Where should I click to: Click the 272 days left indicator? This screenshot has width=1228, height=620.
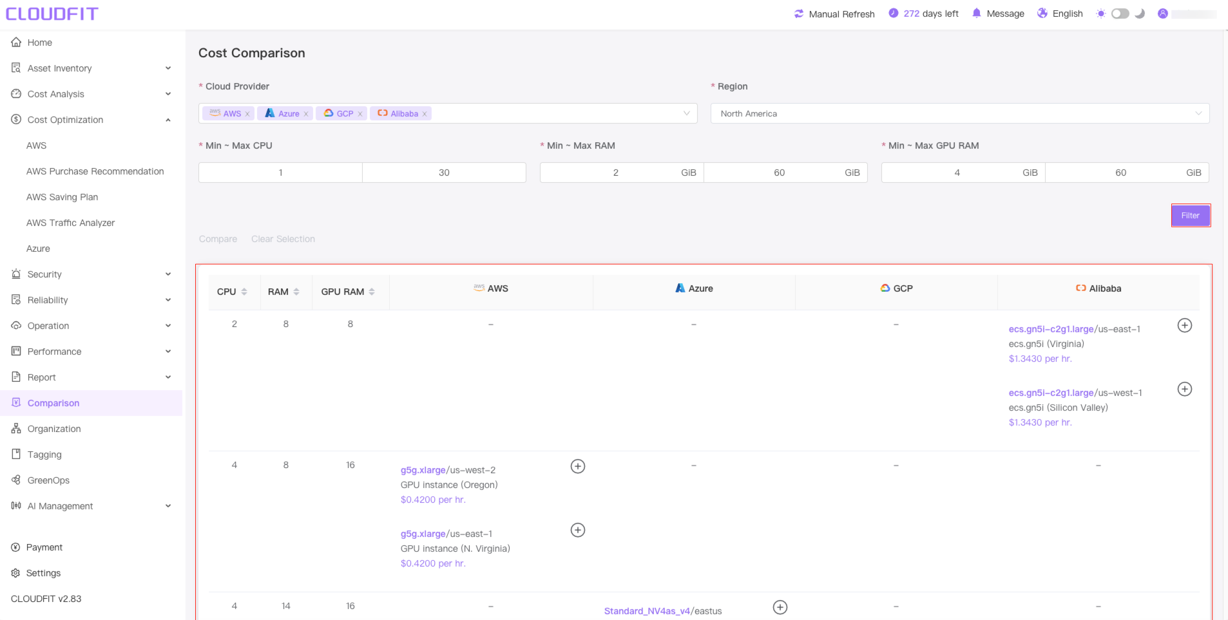click(923, 14)
